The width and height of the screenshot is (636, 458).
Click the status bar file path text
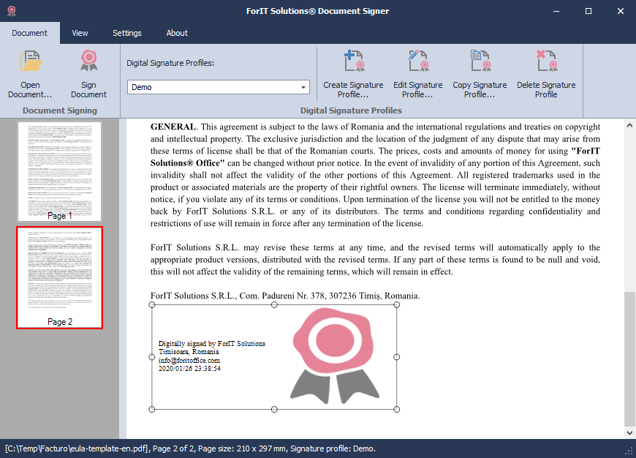(x=77, y=448)
